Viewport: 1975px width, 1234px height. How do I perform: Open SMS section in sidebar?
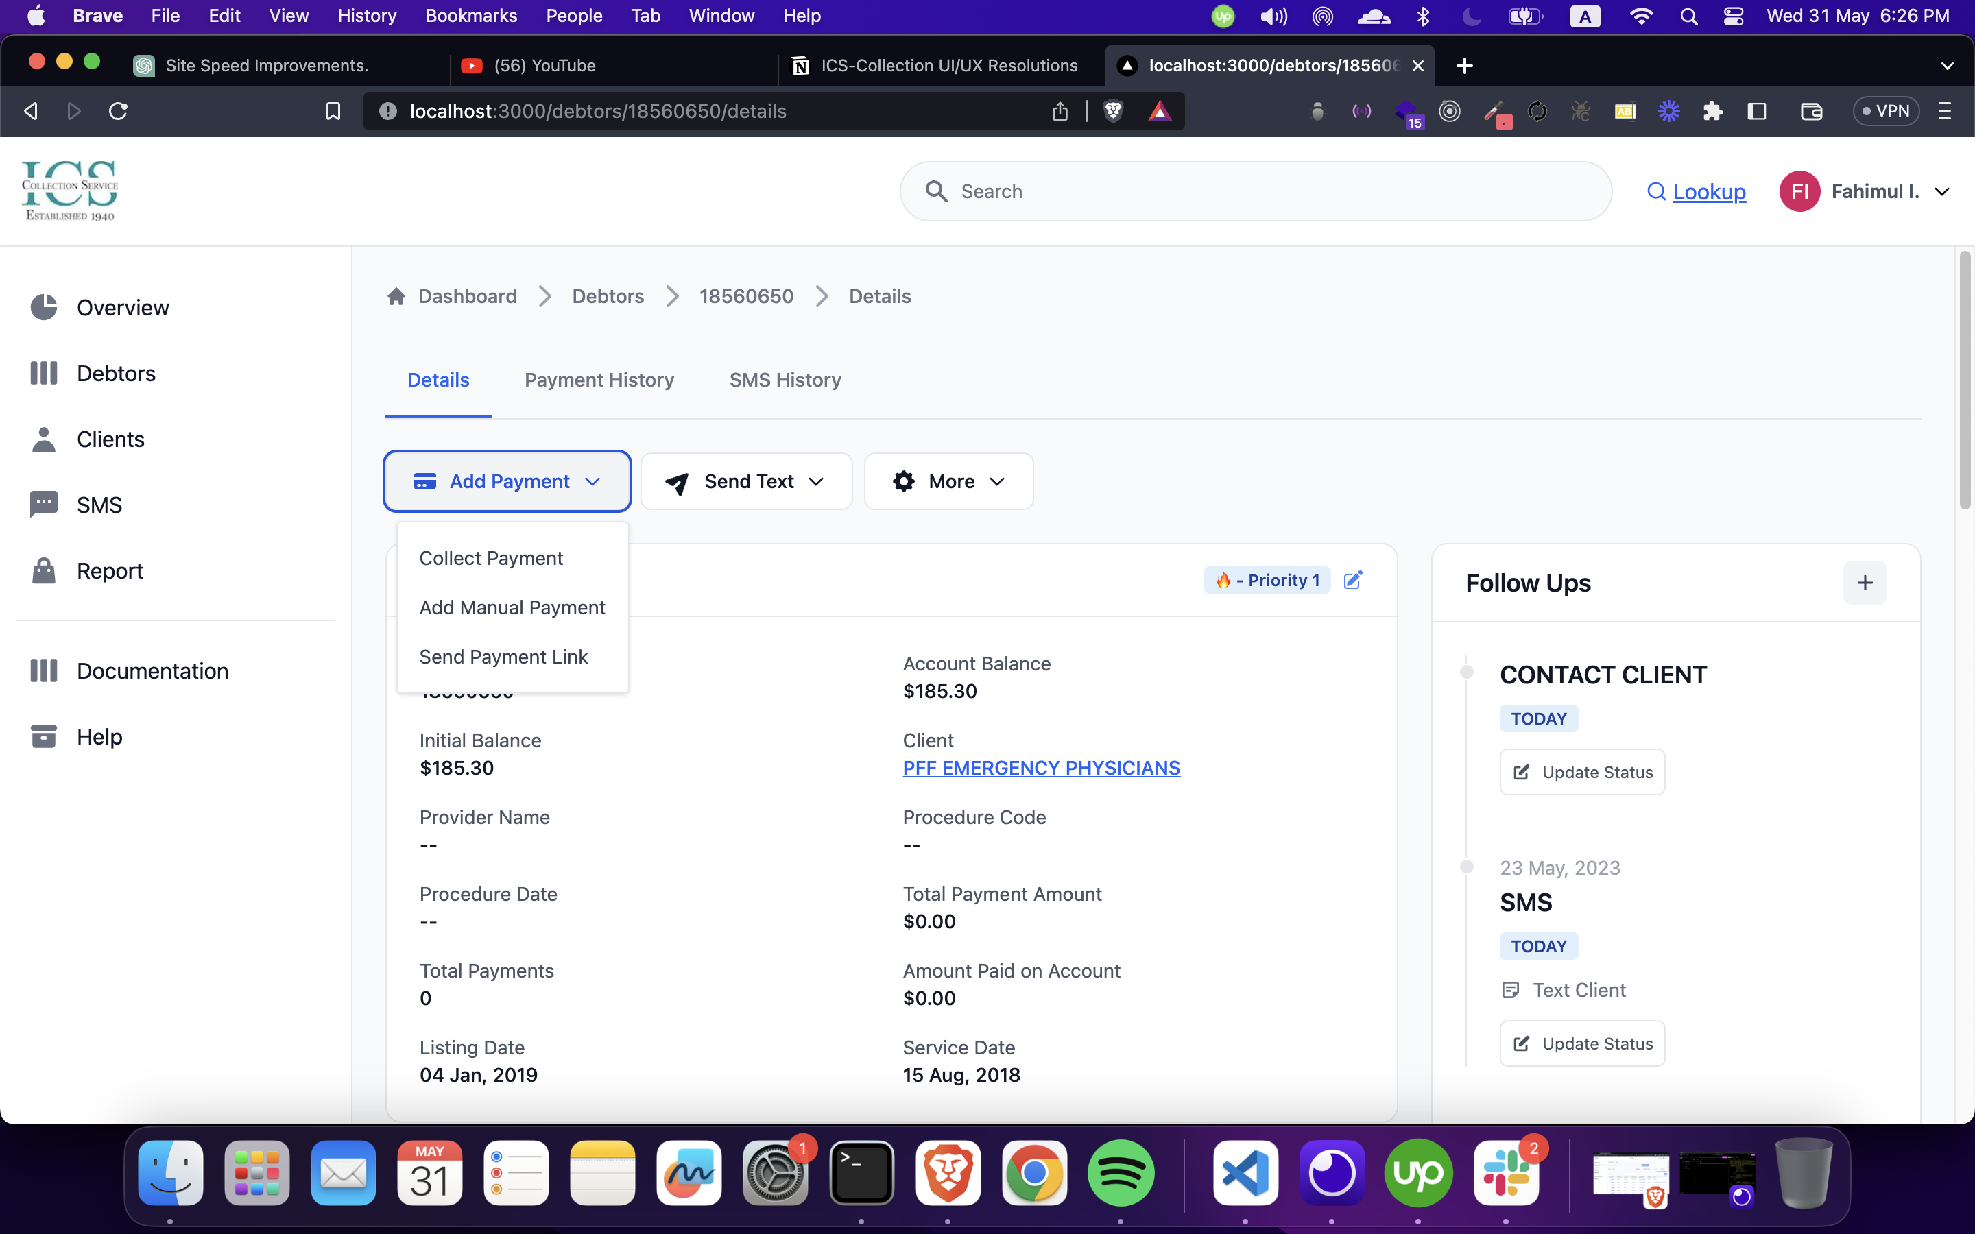[x=99, y=505]
